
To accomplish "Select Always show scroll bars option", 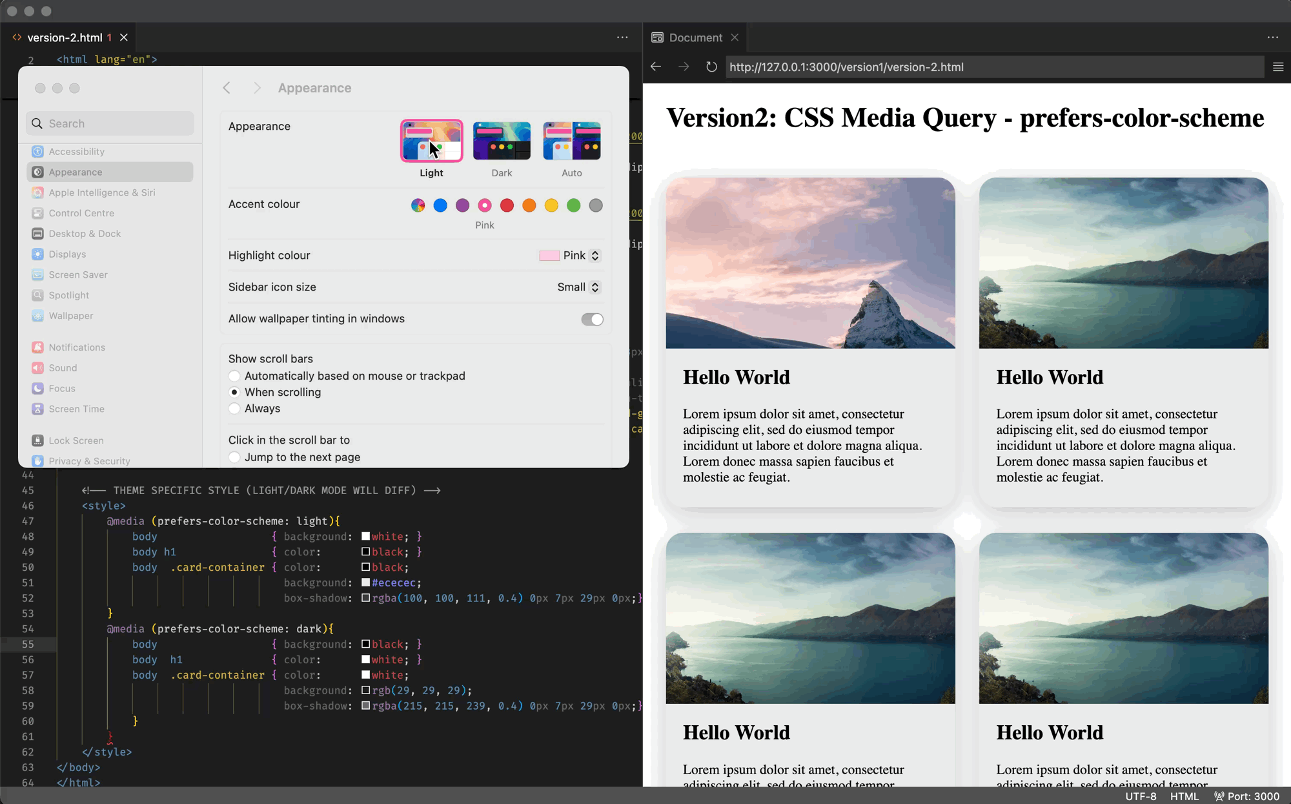I will pos(234,407).
